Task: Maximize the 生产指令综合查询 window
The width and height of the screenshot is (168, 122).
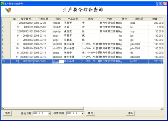Action: (161, 4)
